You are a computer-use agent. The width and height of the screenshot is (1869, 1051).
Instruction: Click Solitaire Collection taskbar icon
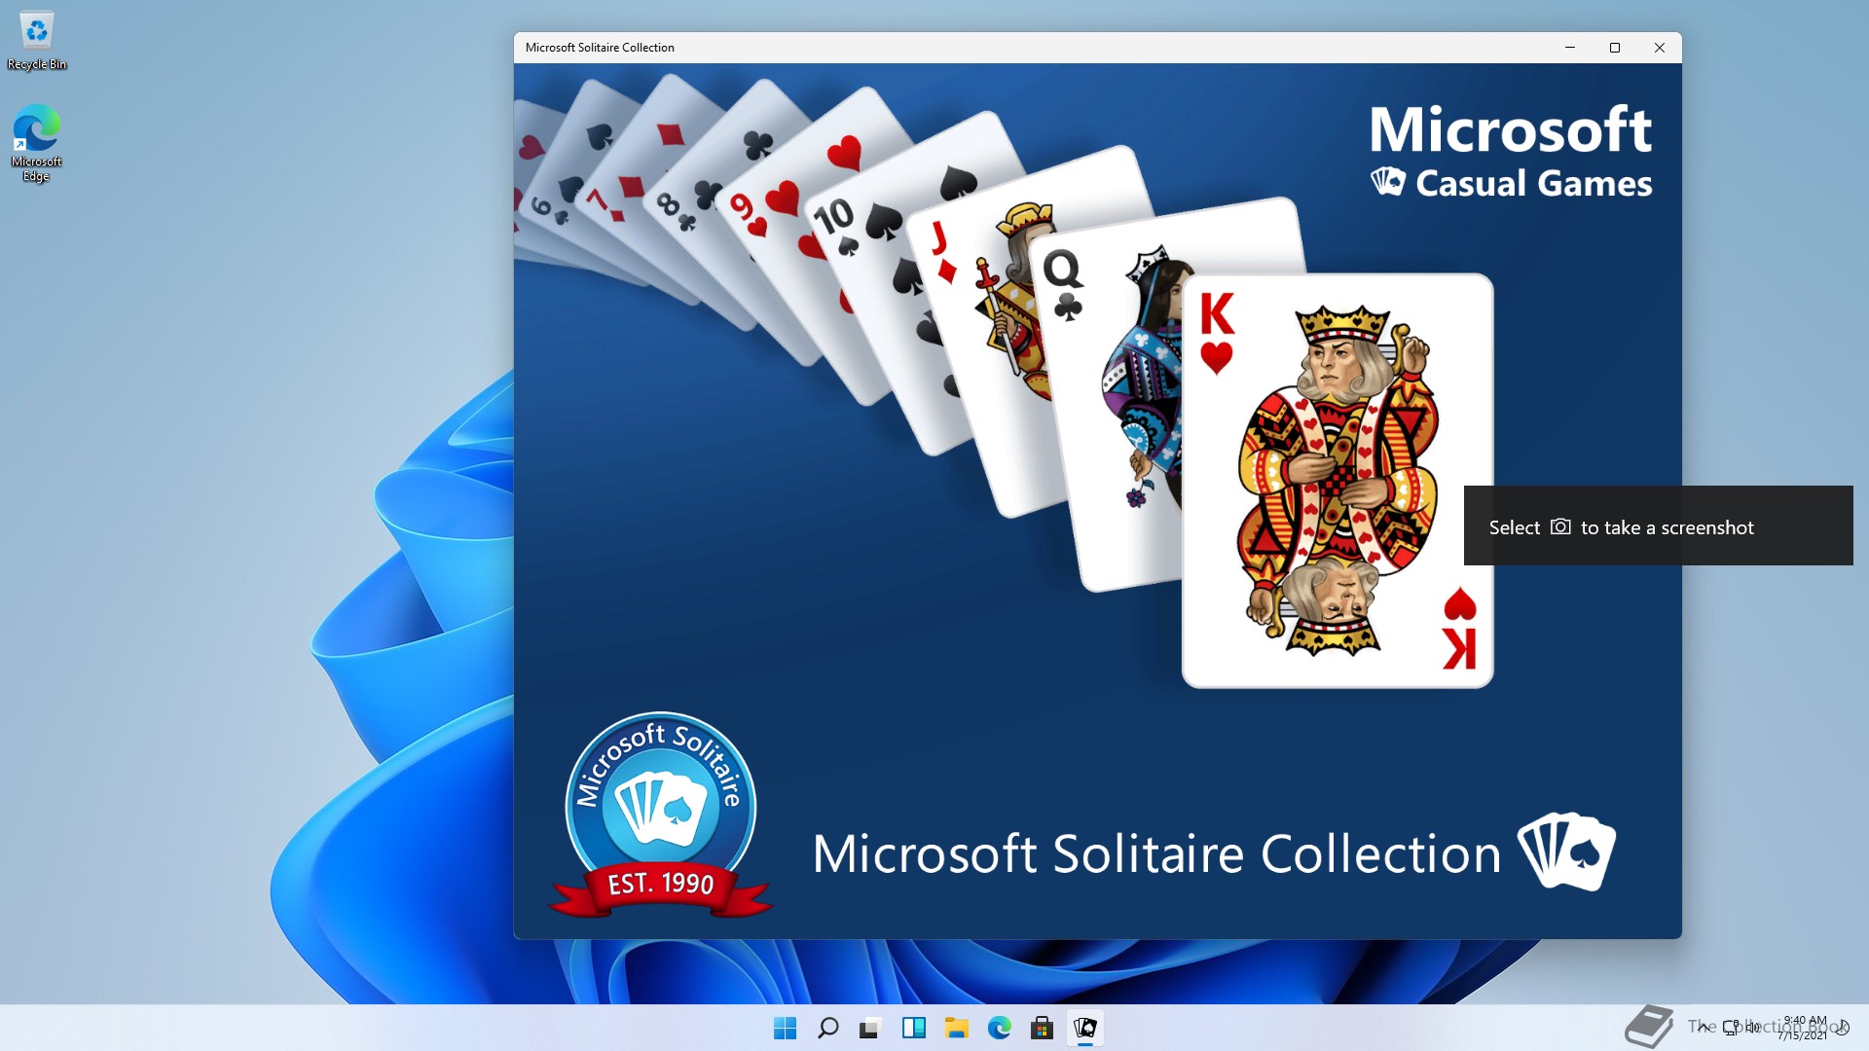pyautogui.click(x=1084, y=1028)
